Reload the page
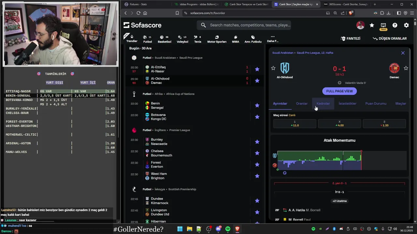 click(x=138, y=13)
